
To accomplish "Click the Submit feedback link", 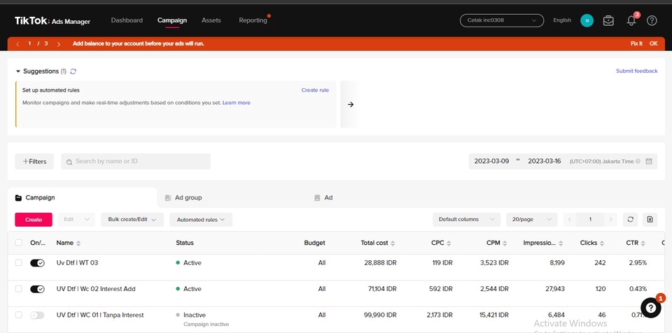I will click(636, 71).
